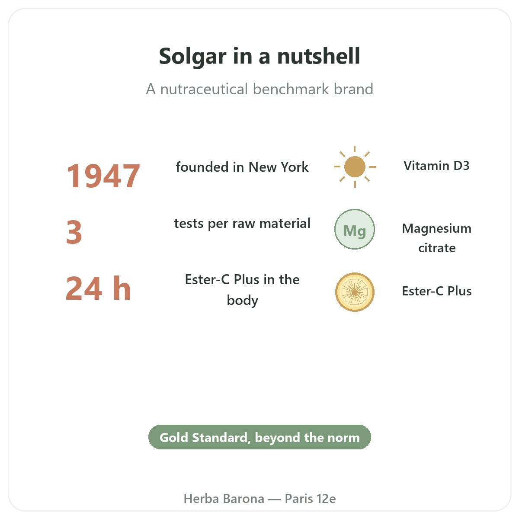Click the Vitamin D3 label
The height and width of the screenshot is (519, 519).
[437, 166]
